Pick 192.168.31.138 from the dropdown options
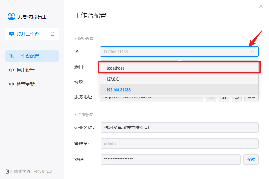 click(118, 90)
